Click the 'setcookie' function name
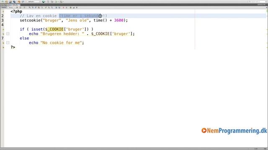Viewport: 268px width, 150px height. click(30, 20)
